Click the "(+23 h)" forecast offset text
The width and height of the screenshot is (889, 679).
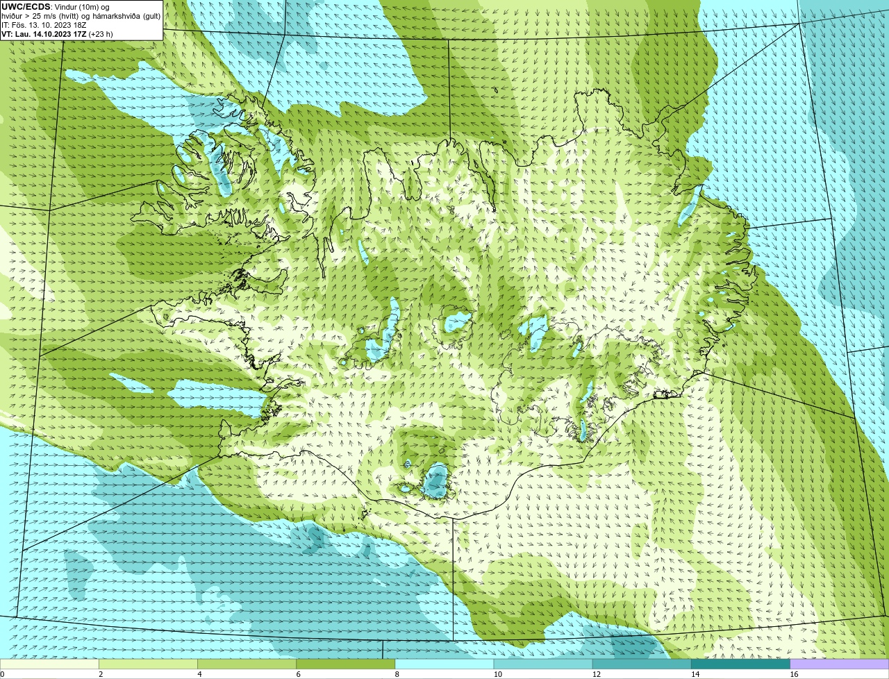pyautogui.click(x=101, y=34)
